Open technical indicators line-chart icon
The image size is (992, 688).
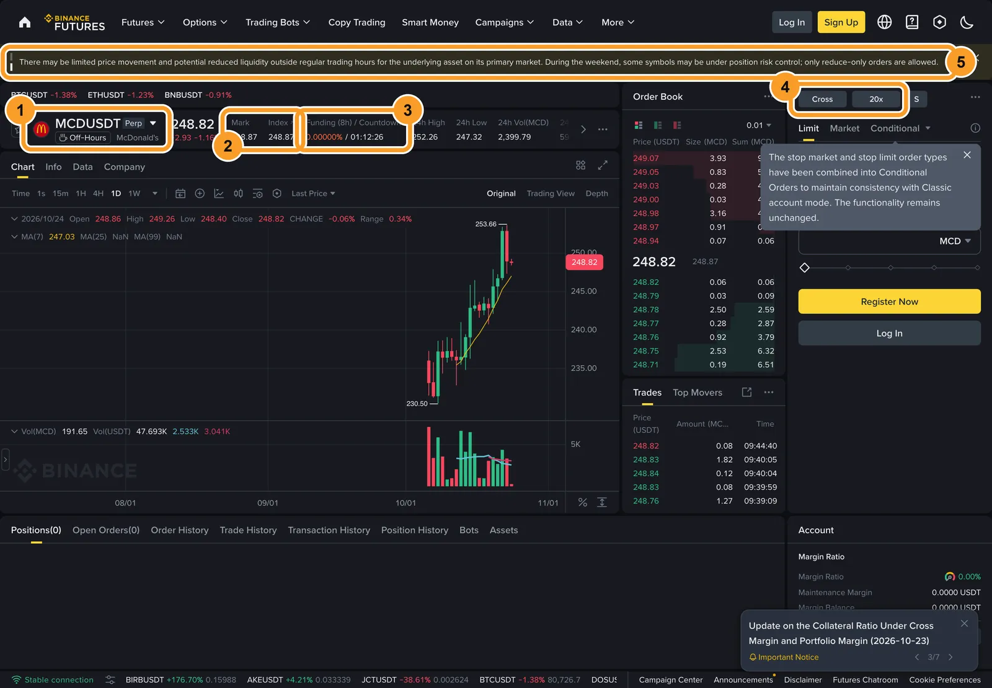219,193
